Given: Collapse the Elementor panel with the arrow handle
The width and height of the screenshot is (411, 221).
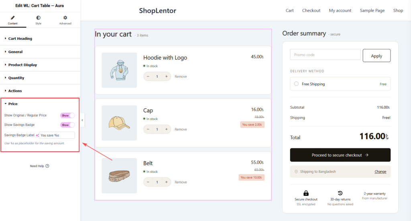Looking at the screenshot, I should tap(82, 120).
